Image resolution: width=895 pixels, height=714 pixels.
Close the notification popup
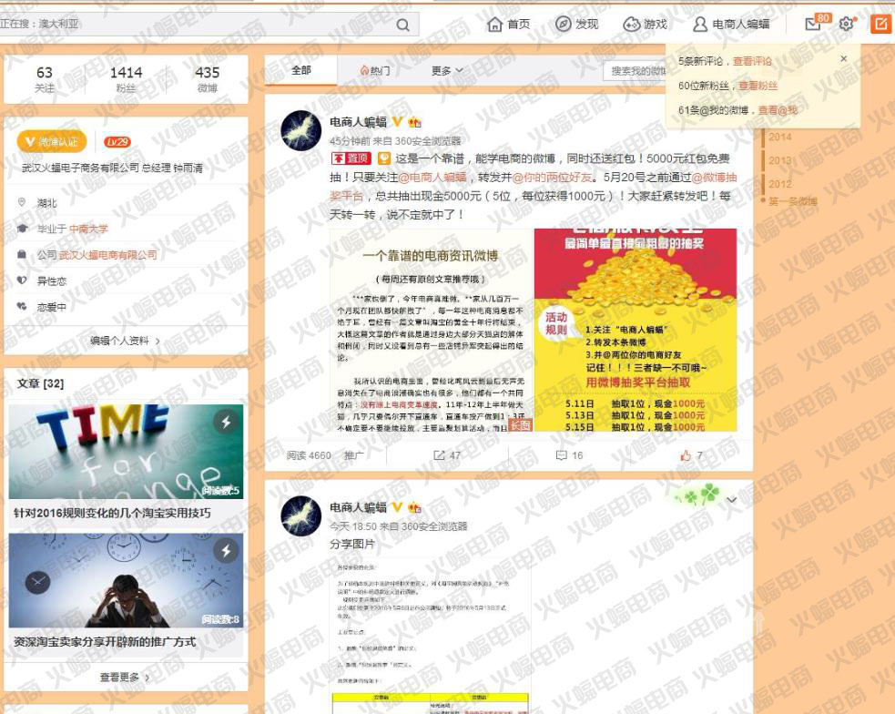pos(844,59)
